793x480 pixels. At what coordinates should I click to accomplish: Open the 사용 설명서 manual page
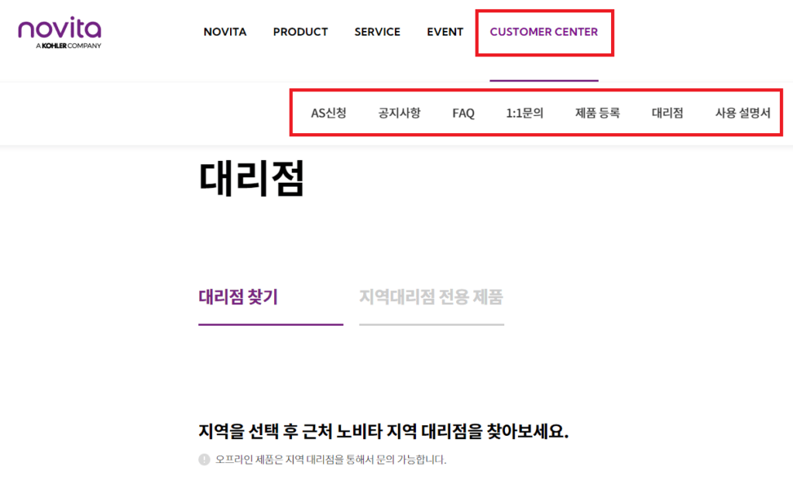pos(742,113)
